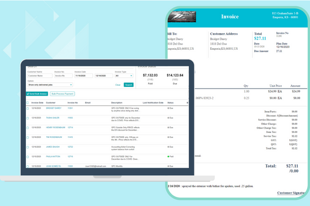Viewport: 310px width, 206px height.
Task: Click the Send Bulk Invoice button
Action: click(x=37, y=94)
